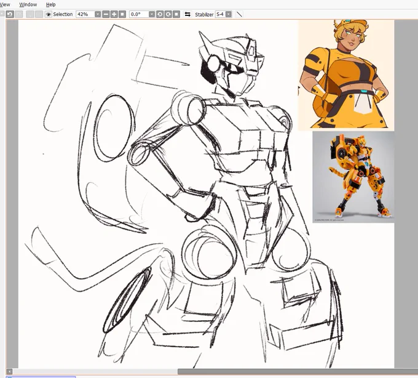The width and height of the screenshot is (418, 378).
Task: Open the Window menu
Action: pos(28,4)
